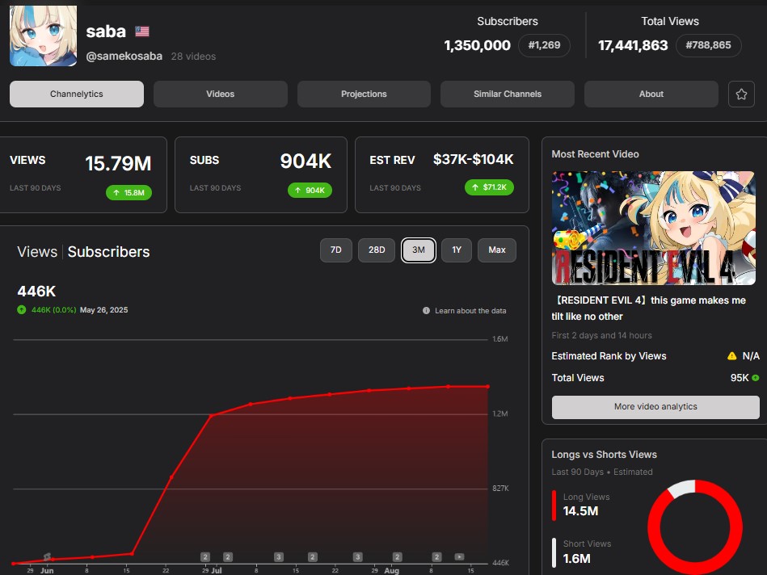This screenshot has width=767, height=575.
Task: Click the 14.5M Long Views value
Action: coord(580,511)
